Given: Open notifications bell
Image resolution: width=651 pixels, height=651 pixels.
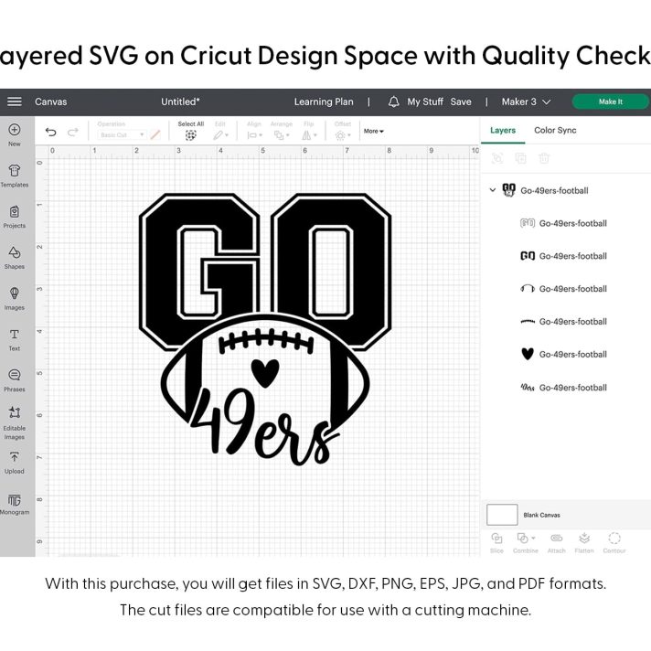Looking at the screenshot, I should click(x=393, y=101).
